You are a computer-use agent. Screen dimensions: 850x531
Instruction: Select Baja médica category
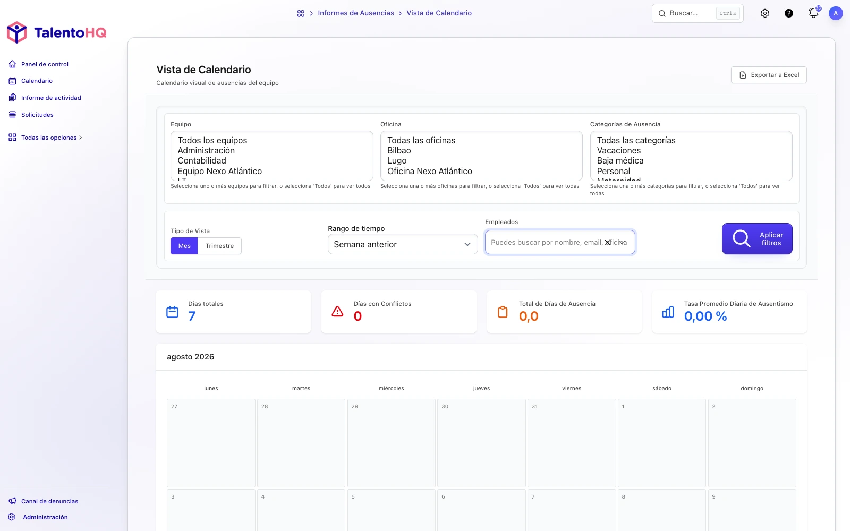pos(691,161)
